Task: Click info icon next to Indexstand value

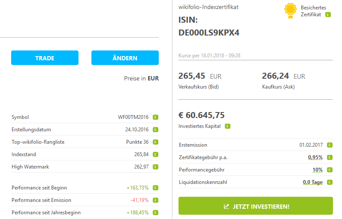Action: (x=156, y=154)
